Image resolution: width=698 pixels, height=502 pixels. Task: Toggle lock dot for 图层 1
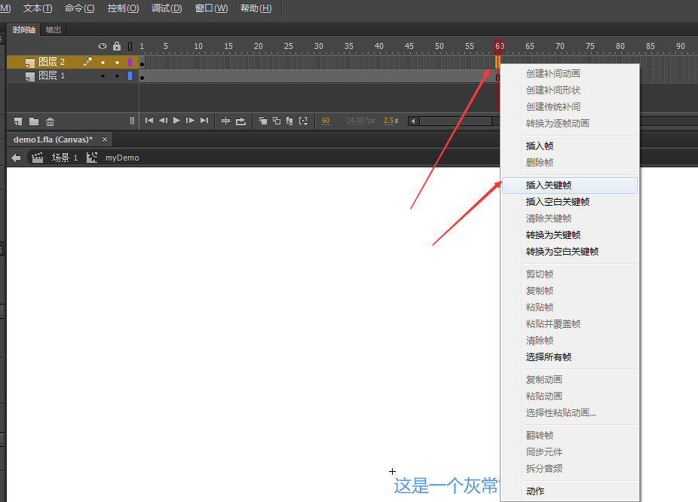[117, 76]
